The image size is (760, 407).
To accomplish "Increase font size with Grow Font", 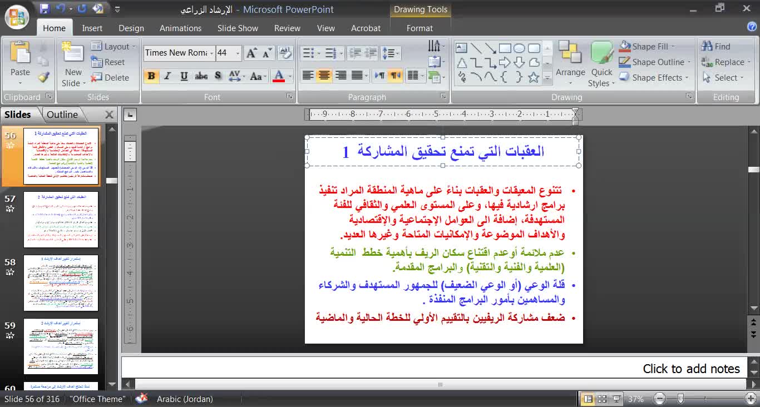I will tap(251, 53).
